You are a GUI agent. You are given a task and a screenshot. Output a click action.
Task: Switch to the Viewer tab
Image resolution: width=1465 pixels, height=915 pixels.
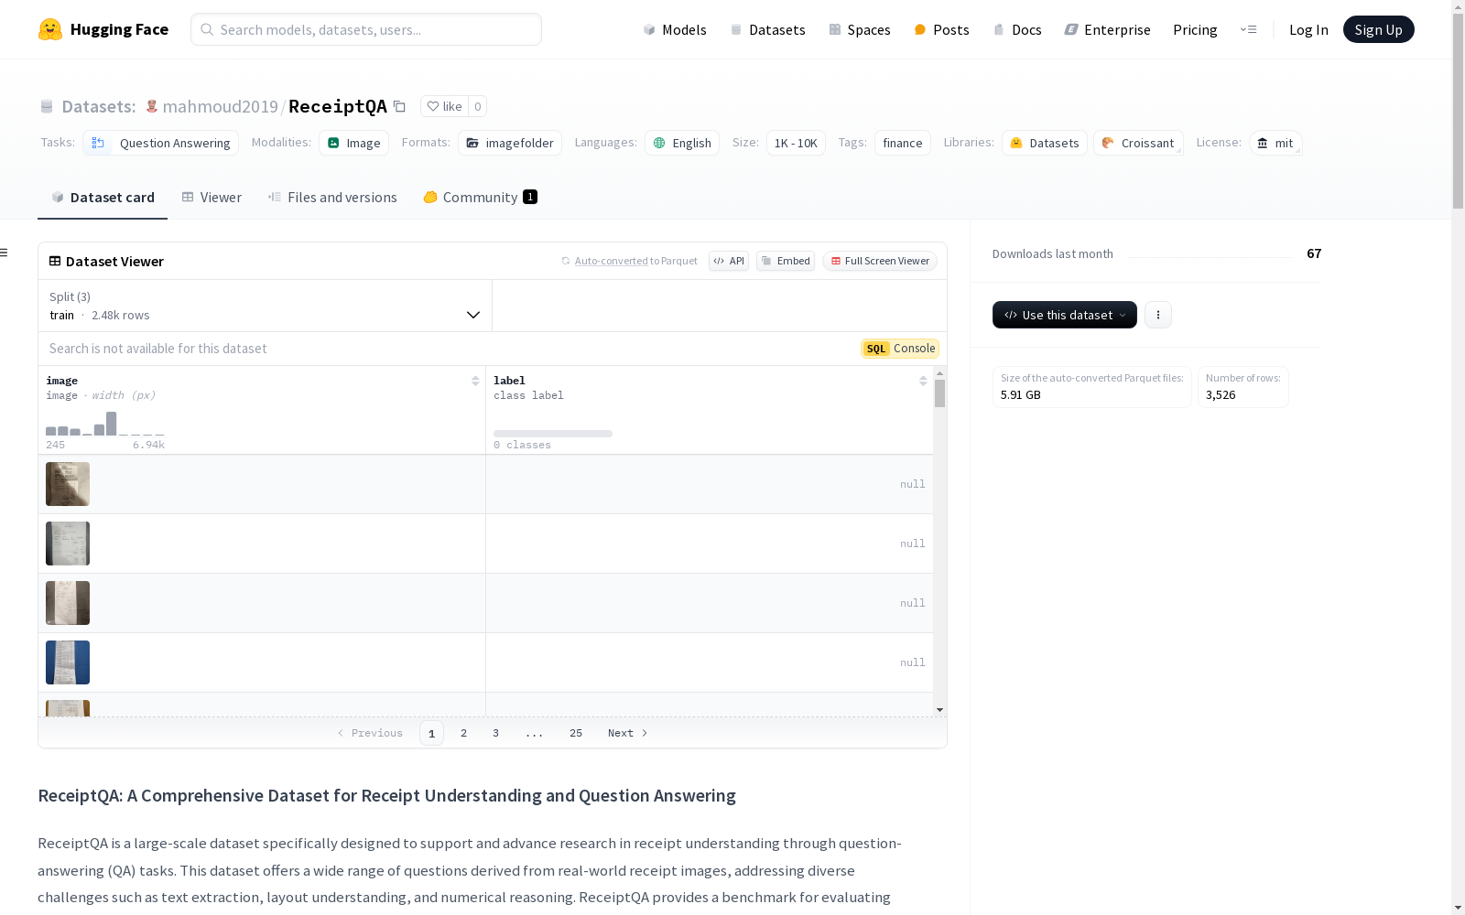point(212,198)
